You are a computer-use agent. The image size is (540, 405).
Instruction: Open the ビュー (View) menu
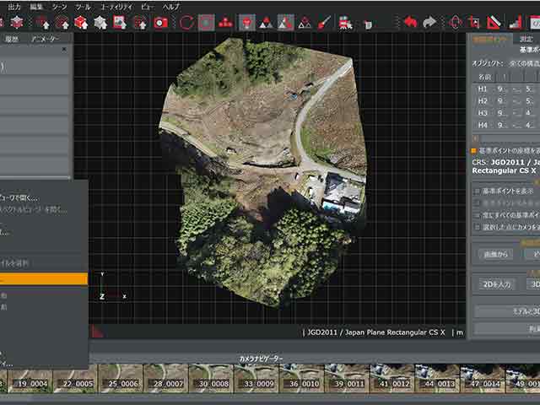click(x=148, y=7)
